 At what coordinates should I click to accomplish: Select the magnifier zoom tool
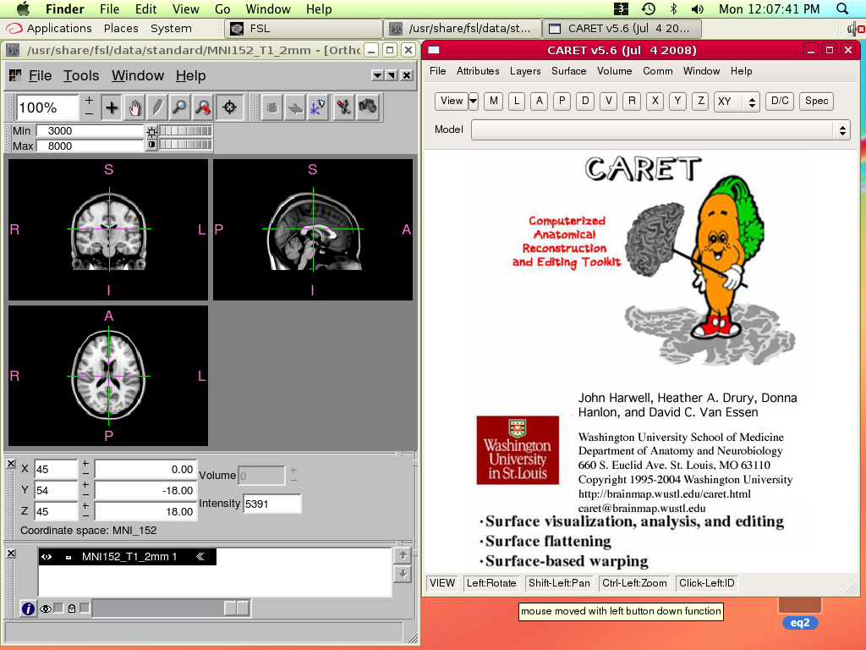(x=179, y=107)
